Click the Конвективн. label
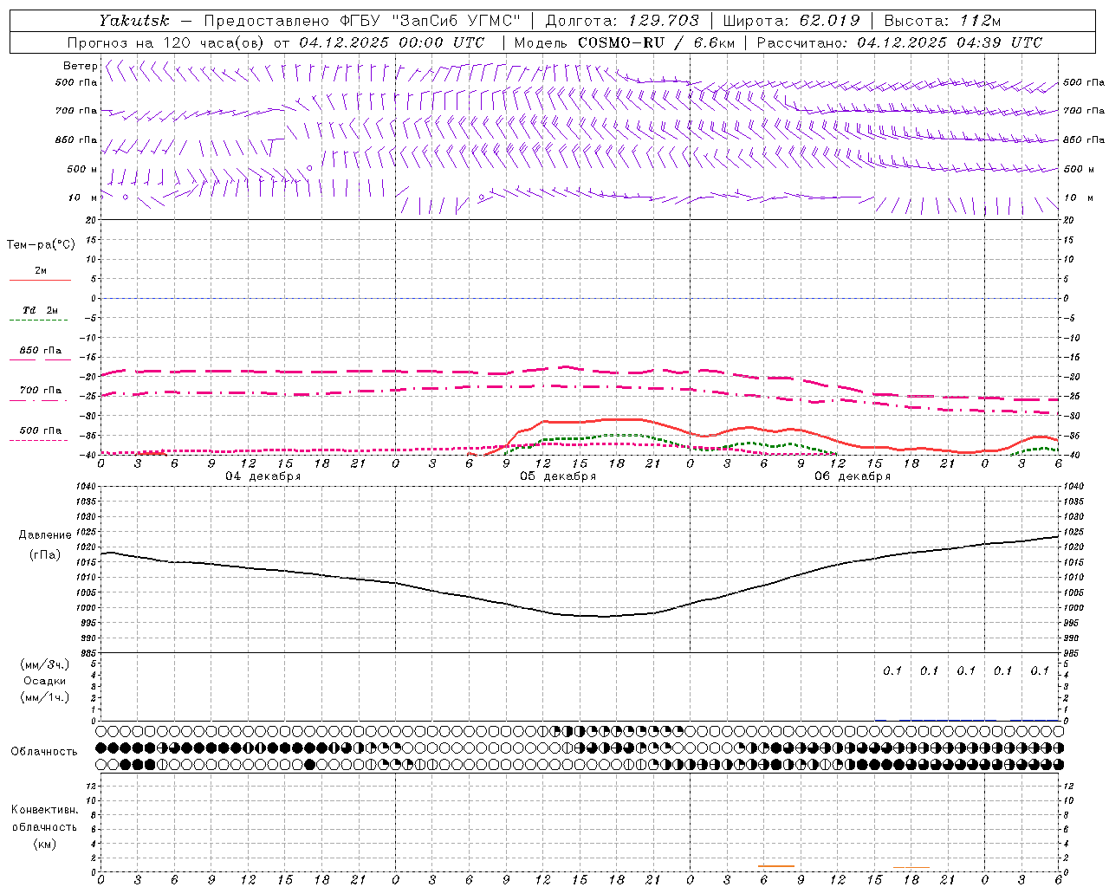1109x887 pixels. [44, 810]
